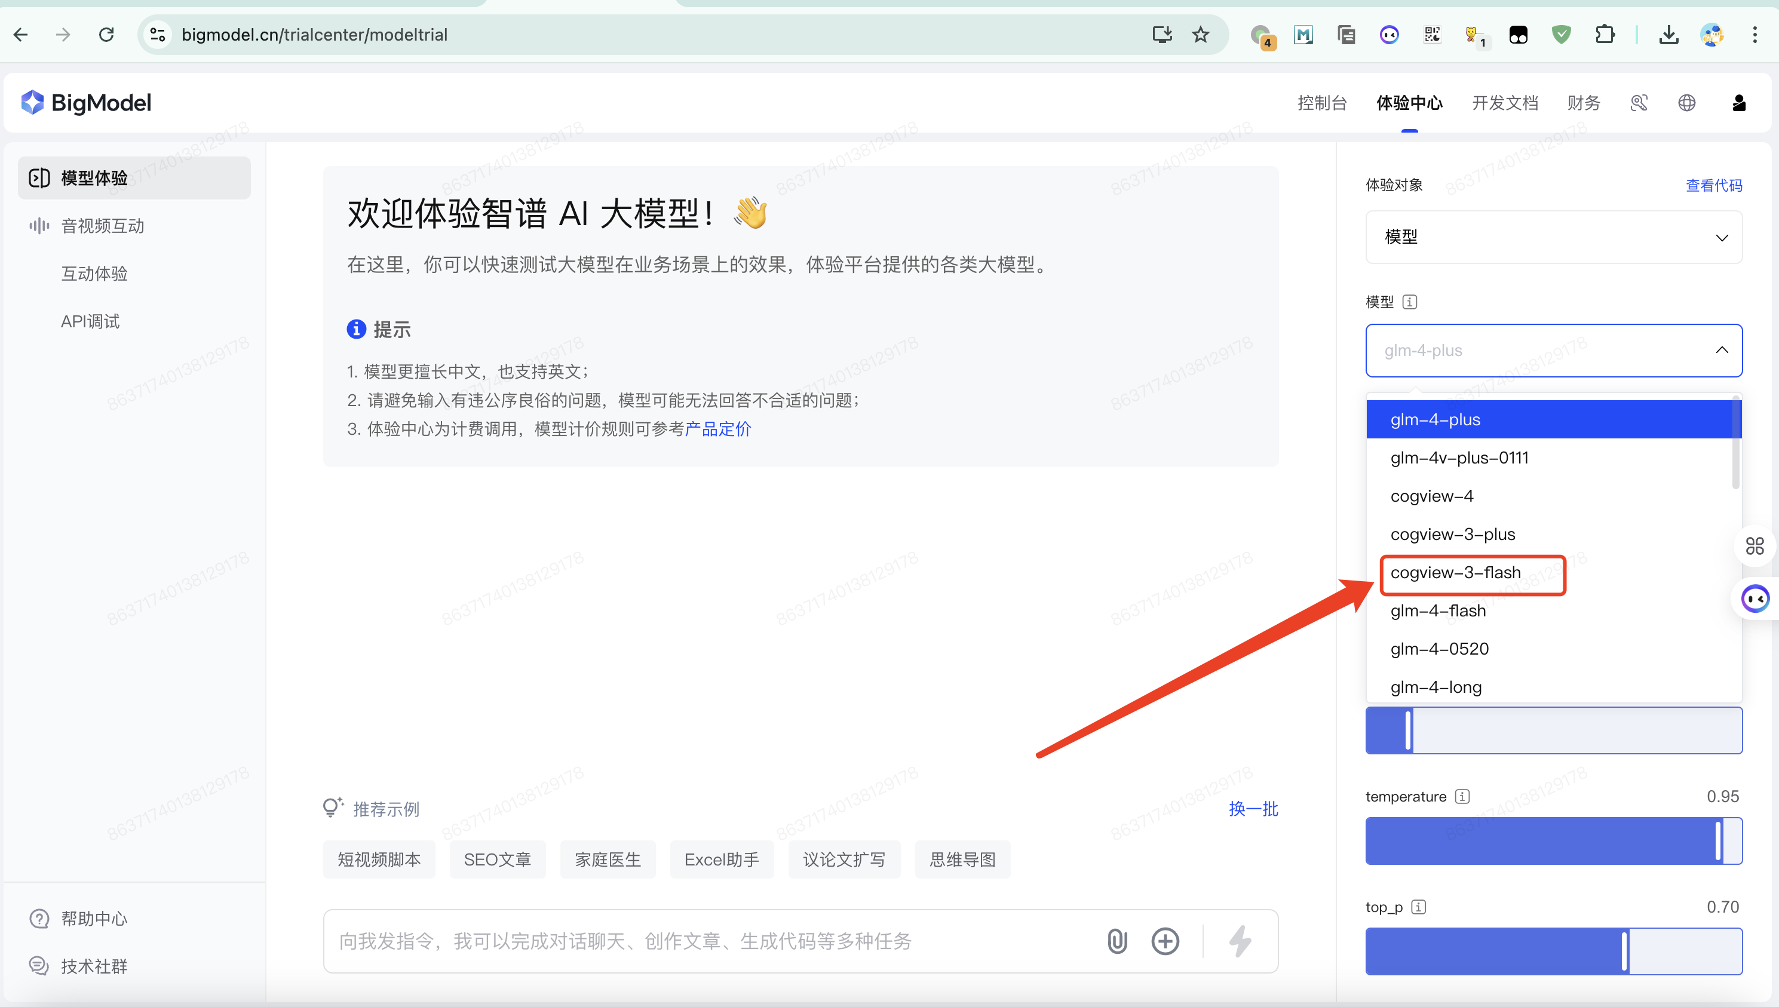1779x1007 pixels.
Task: Select glm-4-long option
Action: coord(1550,687)
